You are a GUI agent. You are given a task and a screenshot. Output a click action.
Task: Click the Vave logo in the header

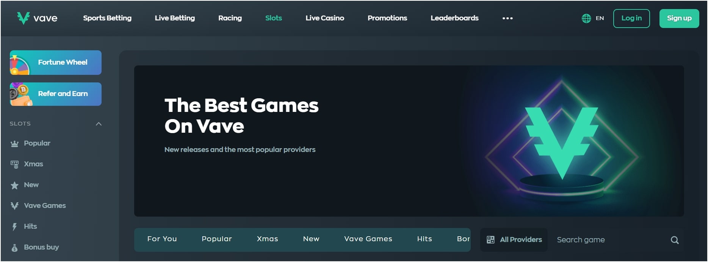coord(37,18)
